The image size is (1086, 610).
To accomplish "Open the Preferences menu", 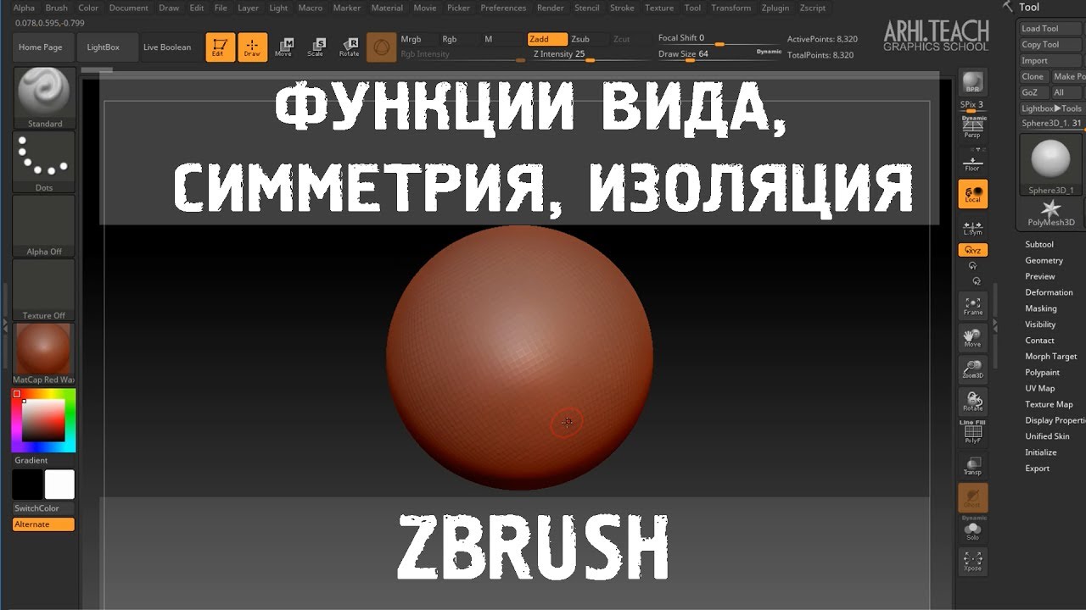I will click(503, 8).
